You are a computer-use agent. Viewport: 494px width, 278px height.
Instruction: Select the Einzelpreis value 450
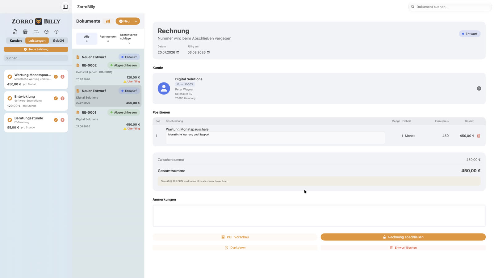pyautogui.click(x=445, y=136)
